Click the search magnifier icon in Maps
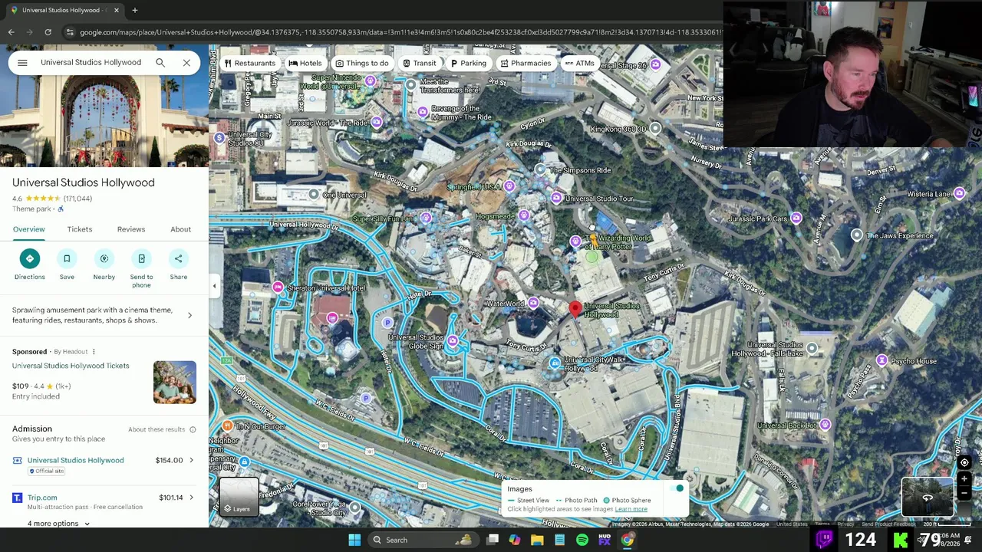 pos(160,63)
